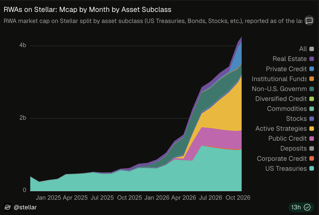
Task: Toggle the Stocks legend swatch
Action: pyautogui.click(x=311, y=119)
